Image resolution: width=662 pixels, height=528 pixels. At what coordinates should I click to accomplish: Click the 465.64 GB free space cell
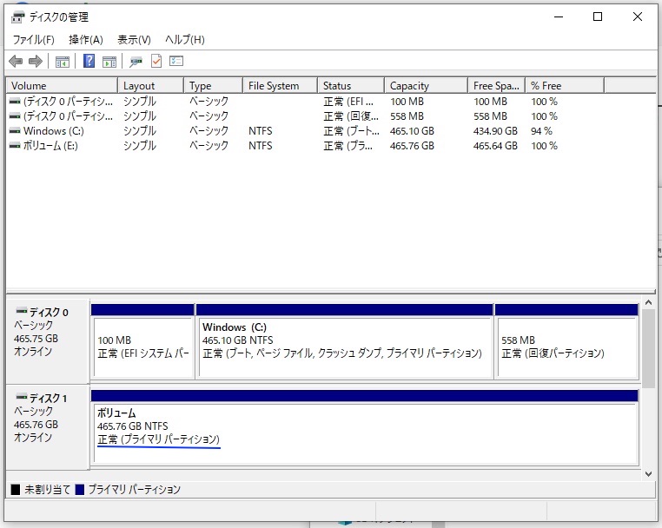point(495,146)
